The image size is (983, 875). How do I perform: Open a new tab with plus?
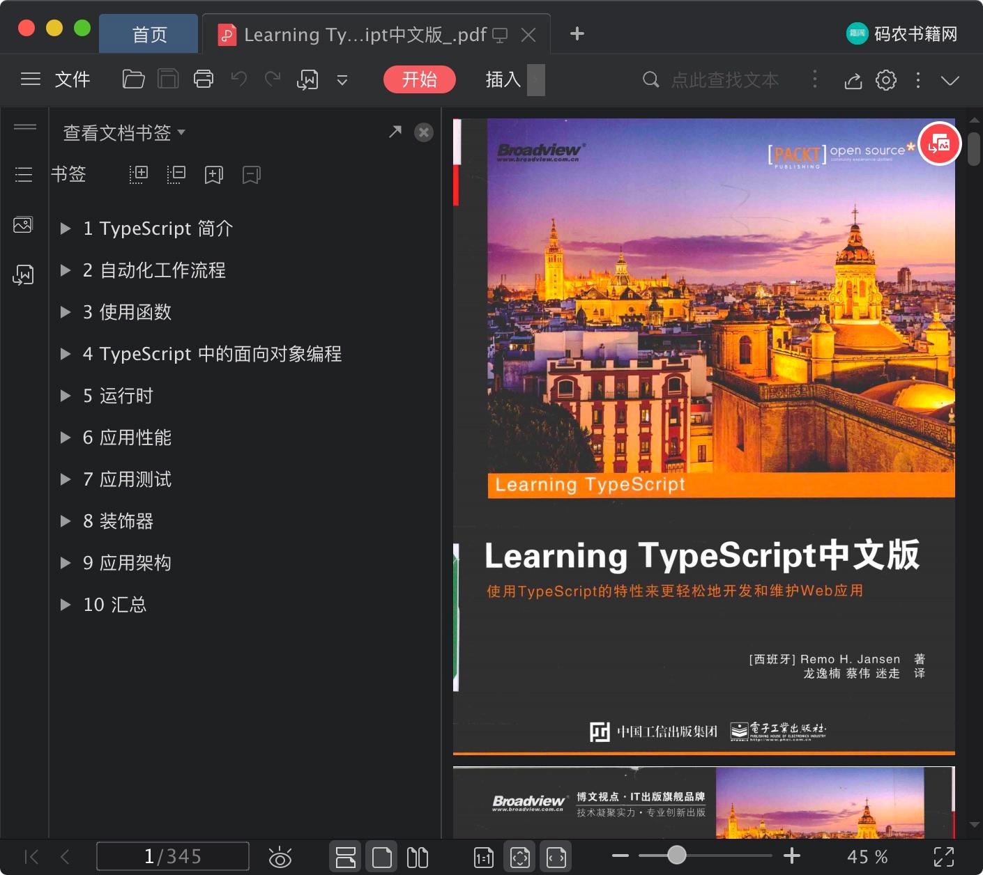(577, 33)
